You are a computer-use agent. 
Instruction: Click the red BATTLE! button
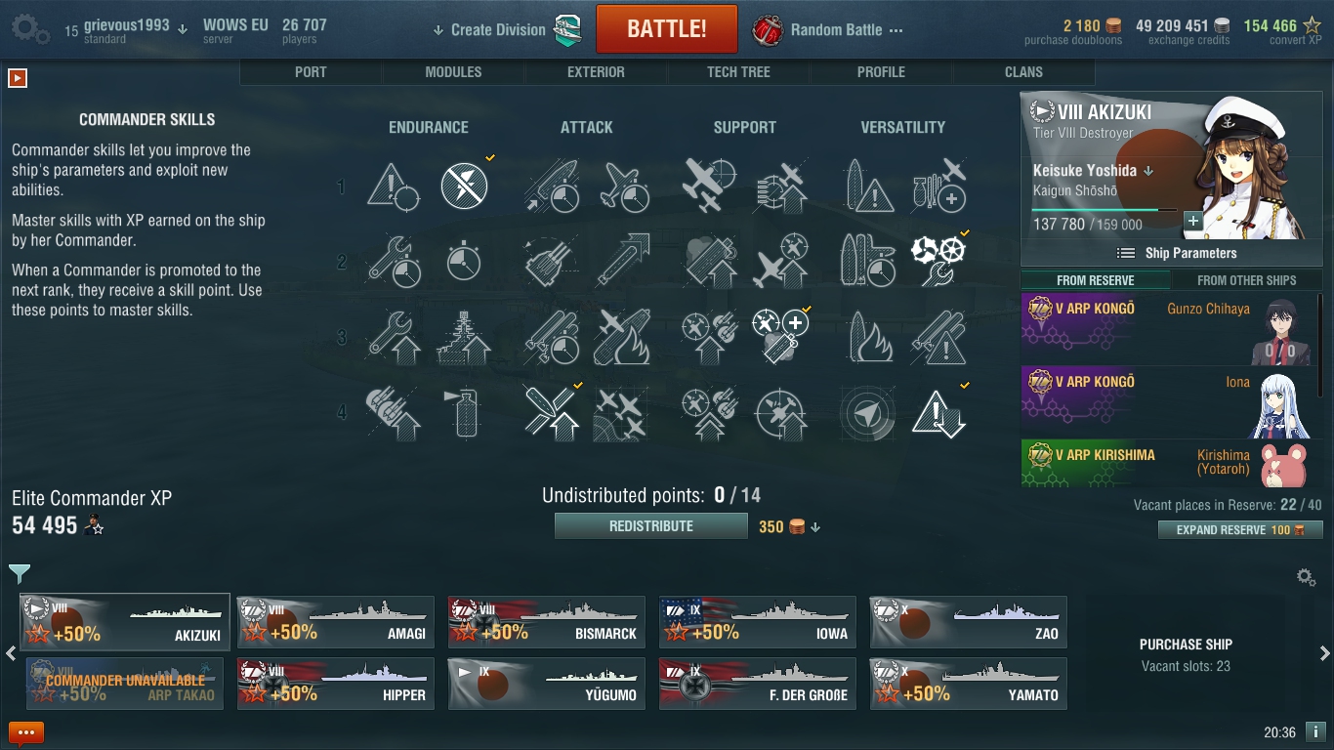coord(667,28)
